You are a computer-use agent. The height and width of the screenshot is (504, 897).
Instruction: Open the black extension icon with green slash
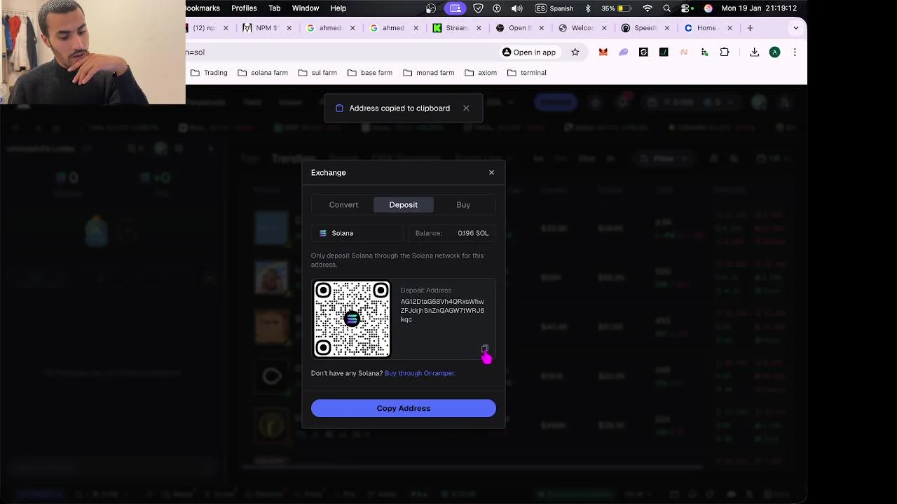point(664,52)
